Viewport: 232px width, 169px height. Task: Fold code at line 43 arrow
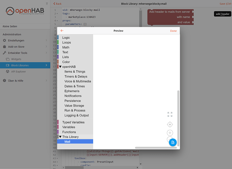click(x=57, y=159)
